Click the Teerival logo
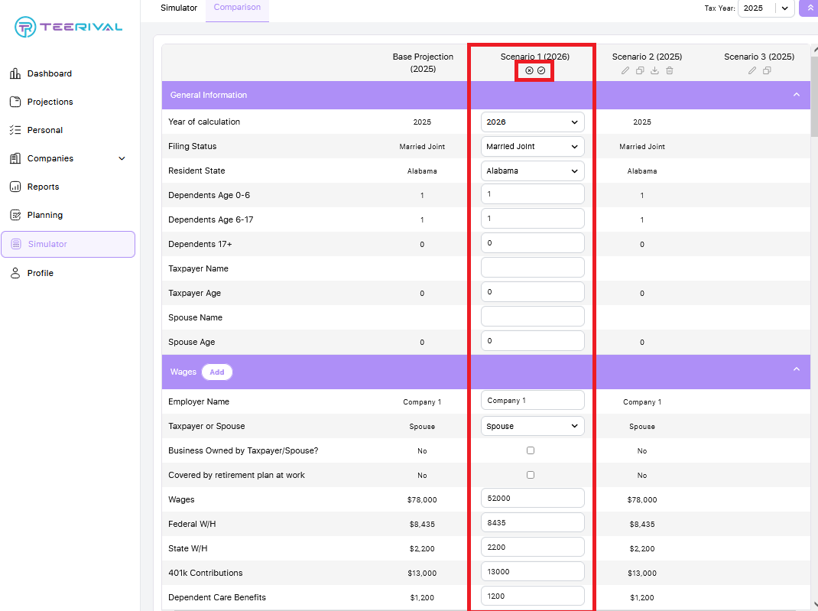Image resolution: width=818 pixels, height=611 pixels. coord(68,27)
